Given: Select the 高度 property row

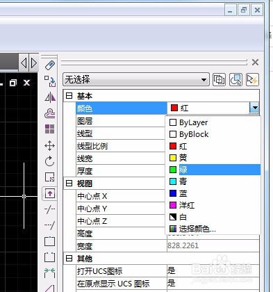Looking at the screenshot, I should pos(120,234).
